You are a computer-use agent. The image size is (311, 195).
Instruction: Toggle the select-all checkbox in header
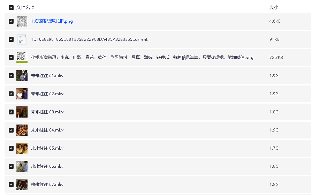pos(11,7)
